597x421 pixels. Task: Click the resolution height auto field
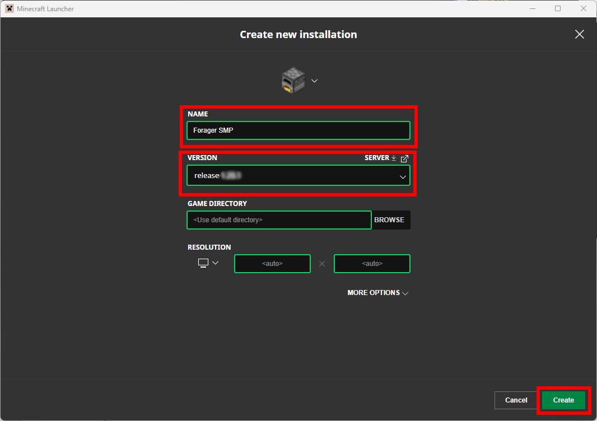point(372,264)
